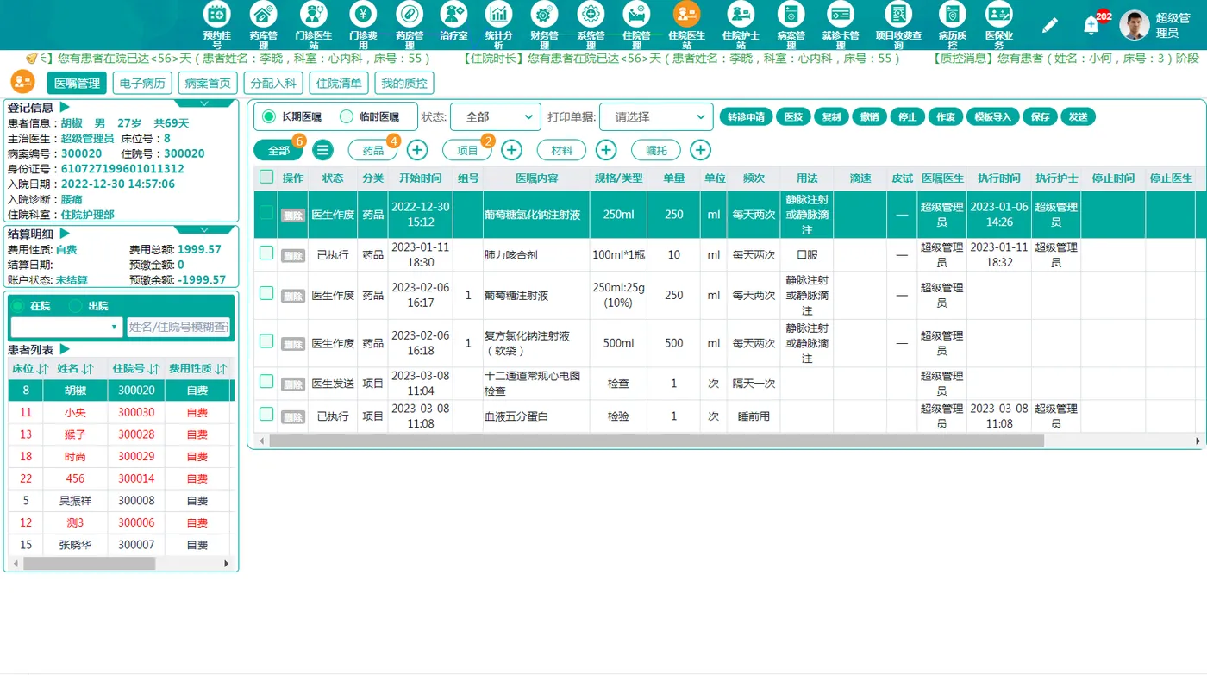Open the 就诊卡管理 card icon

841,14
